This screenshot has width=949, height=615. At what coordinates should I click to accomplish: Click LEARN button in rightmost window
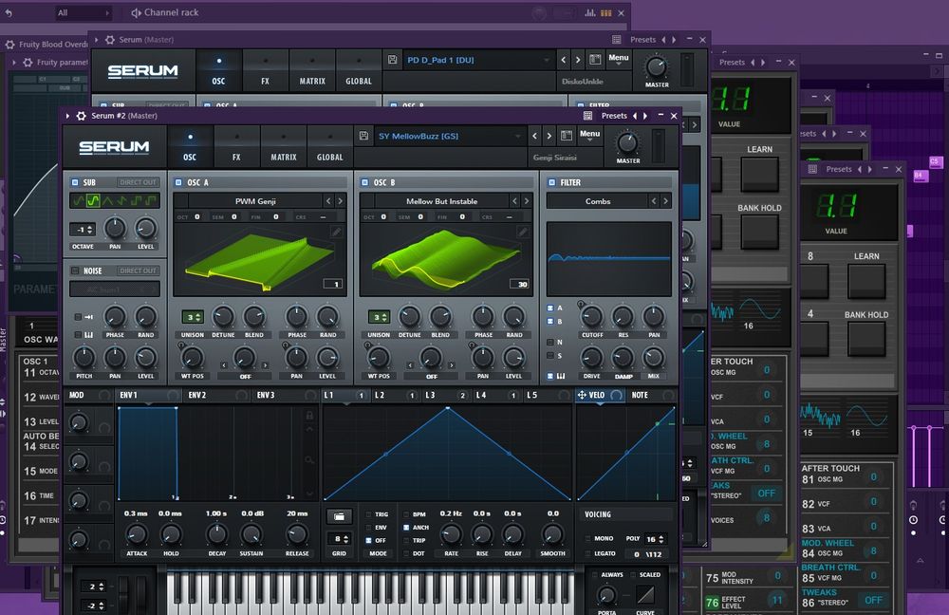coord(866,282)
